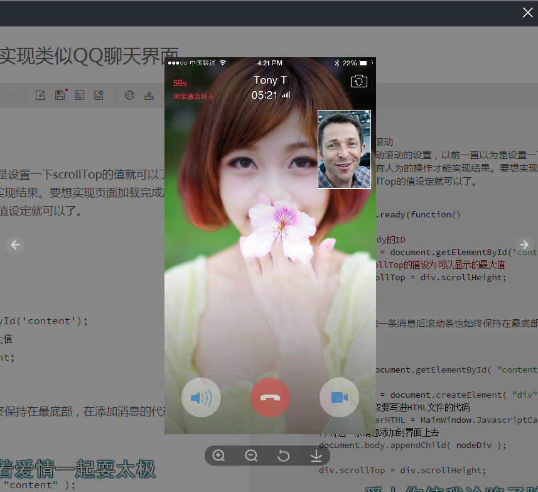
Task: Click the save floppy disk icon in the toolbar
Action: 60,95
